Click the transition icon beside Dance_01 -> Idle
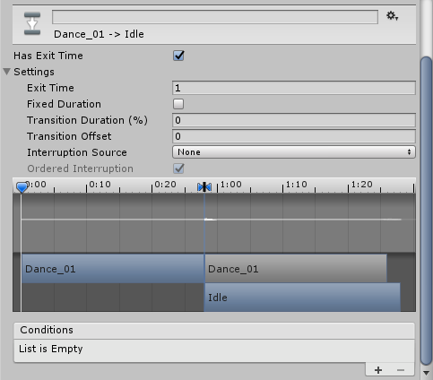This screenshot has width=433, height=380. tap(32, 23)
